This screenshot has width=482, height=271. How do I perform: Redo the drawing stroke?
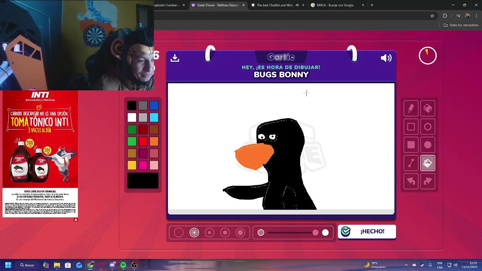coord(428,181)
